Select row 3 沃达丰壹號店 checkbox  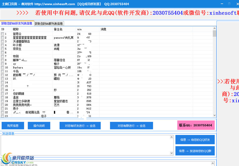(2, 41)
